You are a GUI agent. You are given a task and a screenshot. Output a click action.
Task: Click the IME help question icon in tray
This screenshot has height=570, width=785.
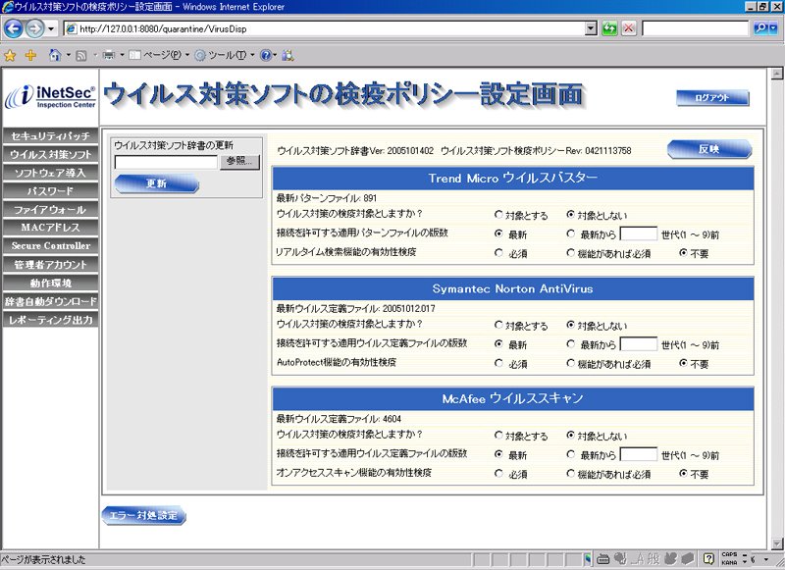pyautogui.click(x=708, y=558)
